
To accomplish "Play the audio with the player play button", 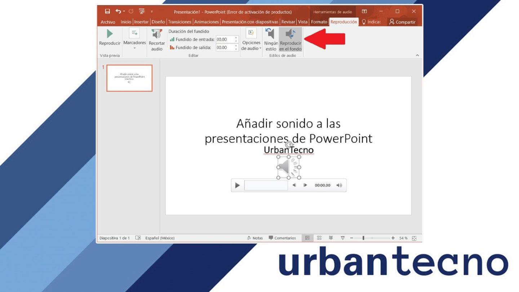I will coord(237,185).
